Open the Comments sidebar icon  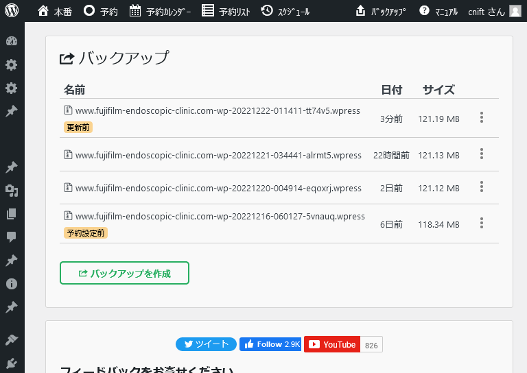tap(12, 237)
